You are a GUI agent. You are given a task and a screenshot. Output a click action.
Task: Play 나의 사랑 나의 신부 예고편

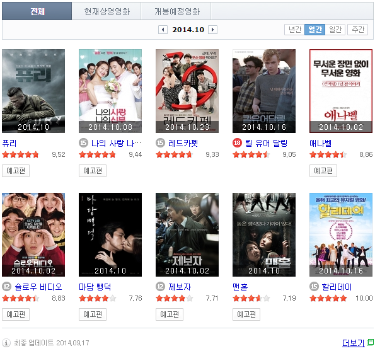[x=93, y=171]
